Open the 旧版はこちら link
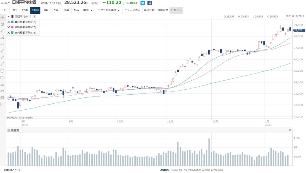Image resolution: width=306 pixels, height=173 pixels. point(12,170)
